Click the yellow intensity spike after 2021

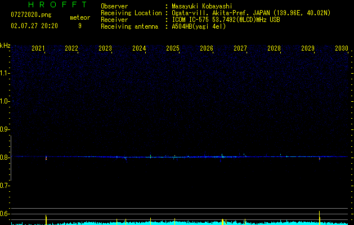coord(46,220)
